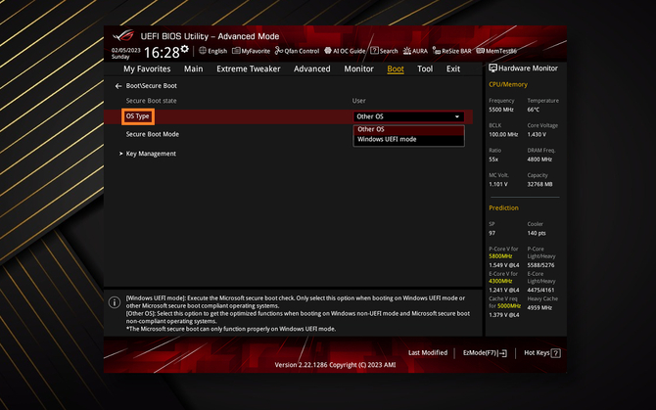Launch AI OC Guide
The image size is (656, 410).
click(345, 51)
